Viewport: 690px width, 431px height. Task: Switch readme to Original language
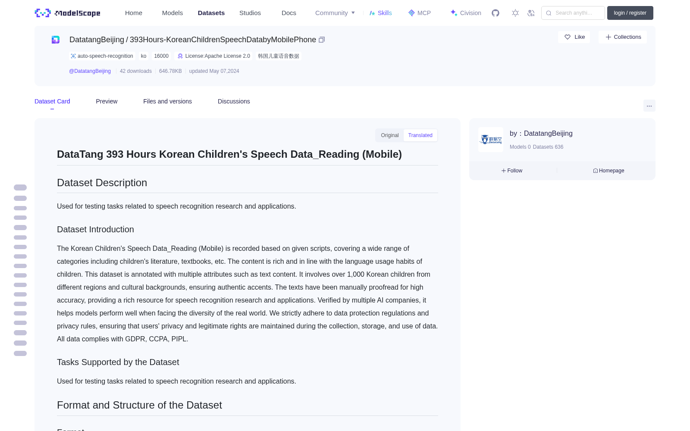(x=390, y=135)
